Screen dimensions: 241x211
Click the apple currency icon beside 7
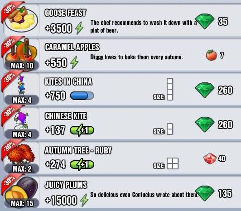tap(211, 55)
